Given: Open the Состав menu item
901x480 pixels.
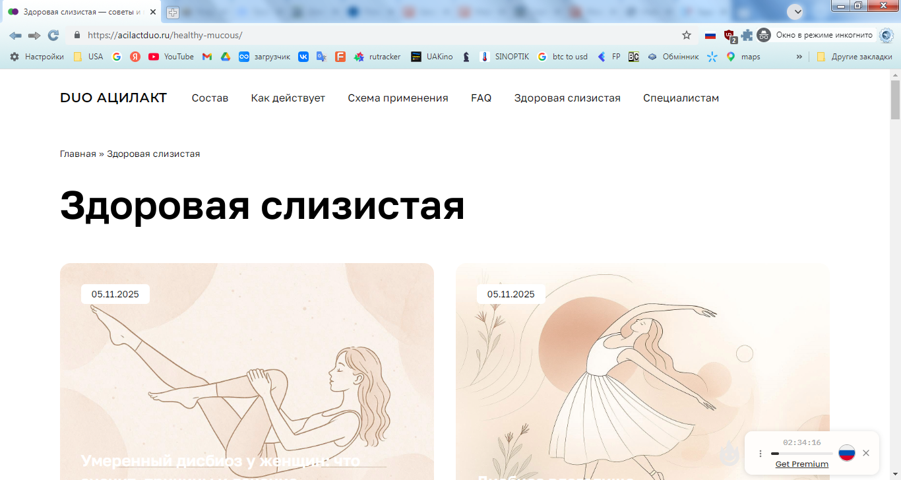Looking at the screenshot, I should pyautogui.click(x=210, y=98).
